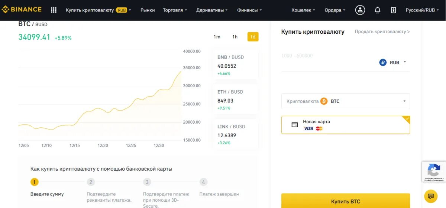Click the Купить криптовалюту heading
The image size is (446, 208).
[313, 32]
